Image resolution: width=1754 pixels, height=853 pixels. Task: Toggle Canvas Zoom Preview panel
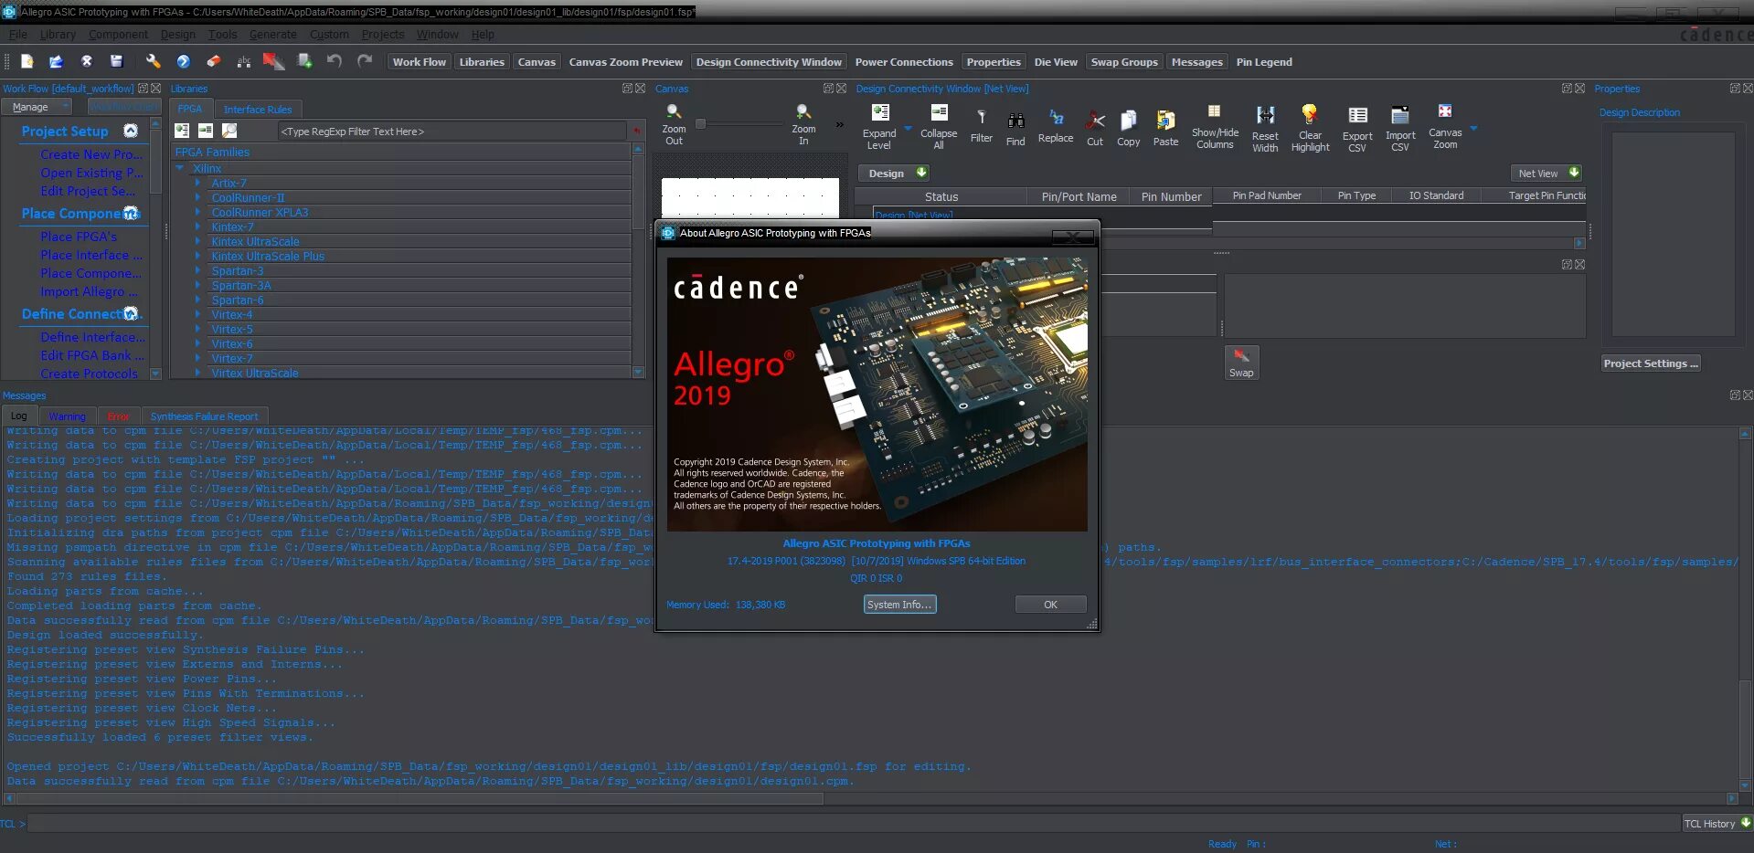(625, 62)
